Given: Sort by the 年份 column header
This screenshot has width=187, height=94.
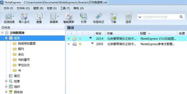Looking at the screenshot, I should (x=100, y=34).
